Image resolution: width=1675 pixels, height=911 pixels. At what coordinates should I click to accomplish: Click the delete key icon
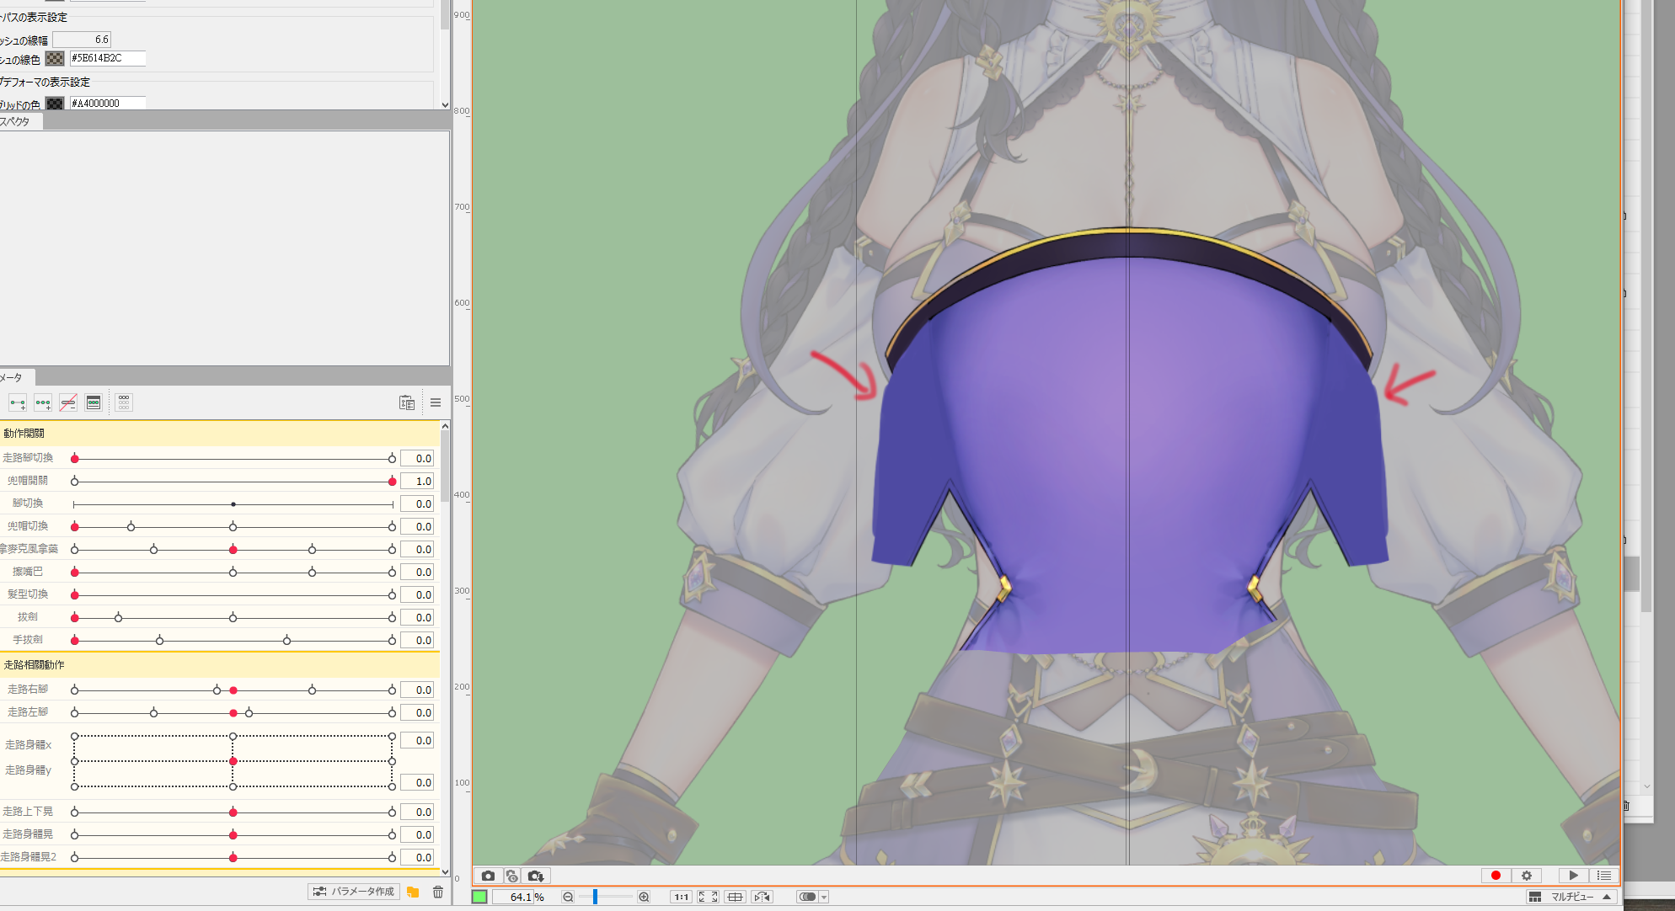(x=68, y=402)
